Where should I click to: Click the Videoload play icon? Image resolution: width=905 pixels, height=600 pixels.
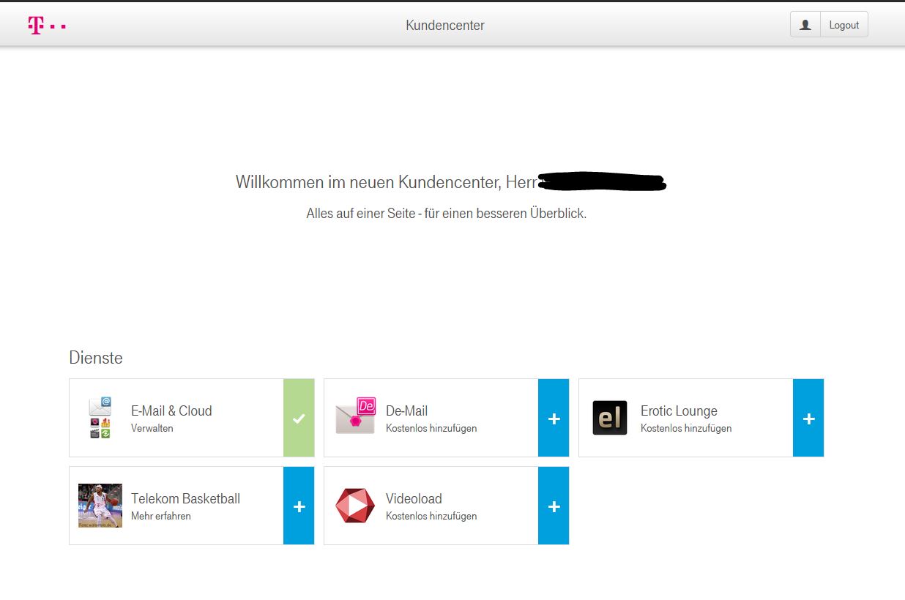coord(355,506)
